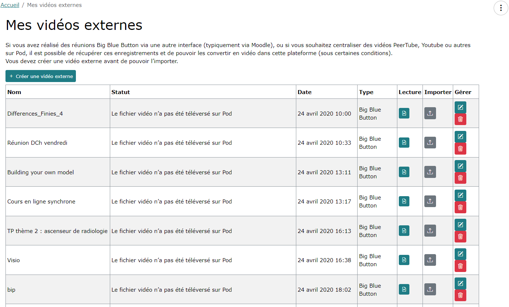Click the Nom column header

coord(14,92)
